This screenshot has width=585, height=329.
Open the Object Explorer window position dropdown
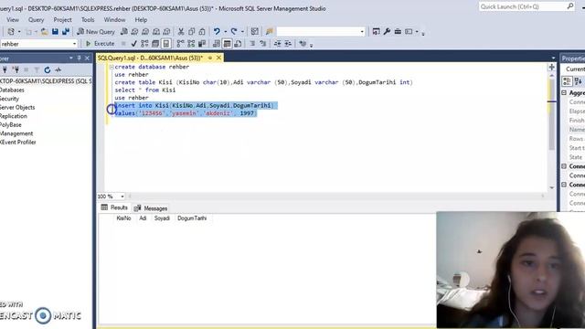pyautogui.click(x=71, y=58)
